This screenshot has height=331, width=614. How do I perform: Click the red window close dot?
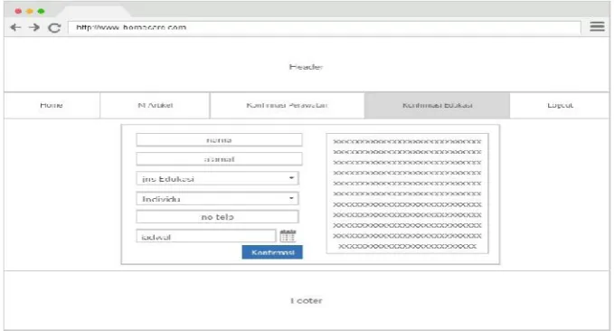pyautogui.click(x=18, y=11)
